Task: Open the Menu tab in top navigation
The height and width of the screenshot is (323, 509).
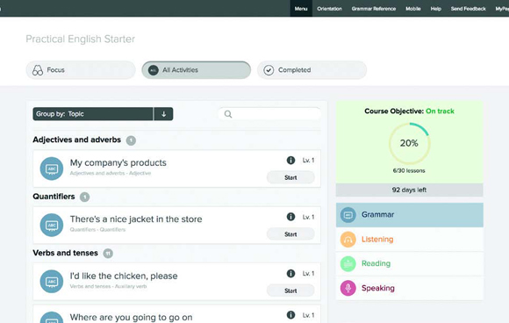Action: tap(301, 9)
